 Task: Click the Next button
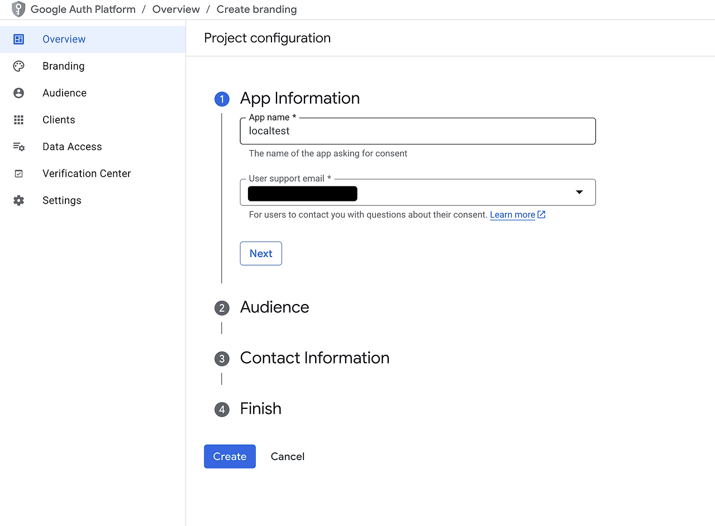click(x=261, y=253)
